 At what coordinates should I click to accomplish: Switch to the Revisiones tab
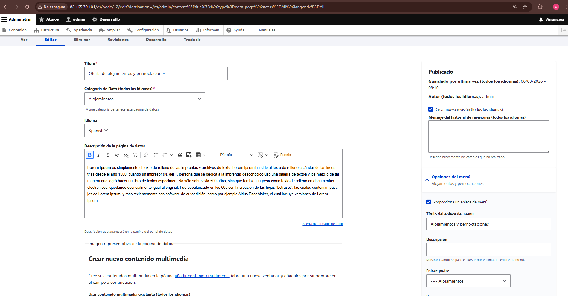coord(118,40)
